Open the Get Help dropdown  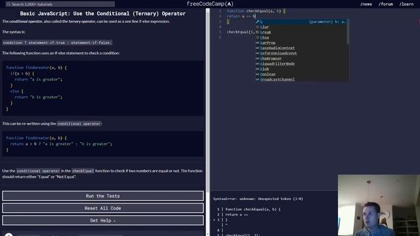(x=103, y=220)
